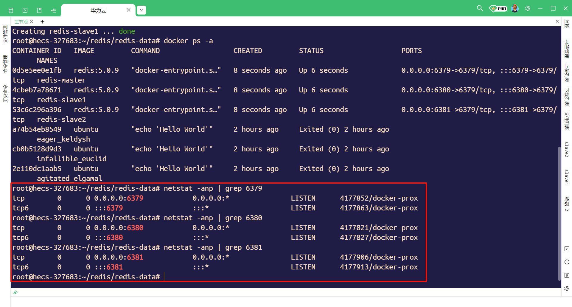Open the user avatar profile
Viewport: 572px width, 307px height.
[x=515, y=8]
